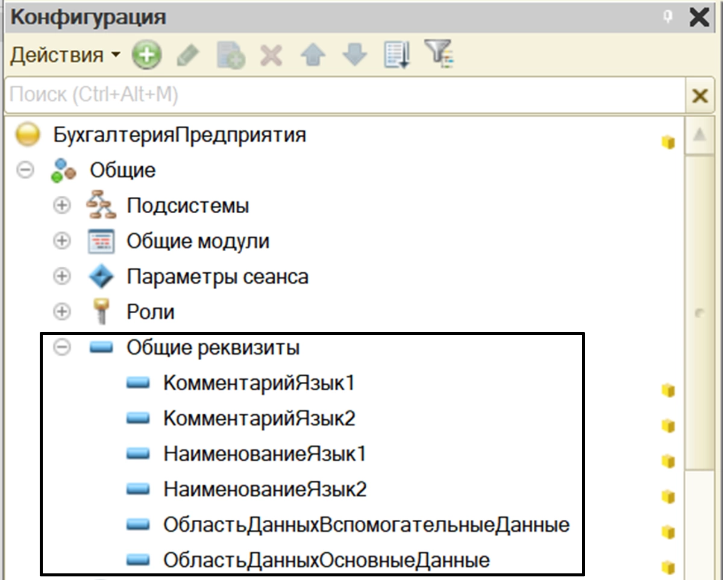Click the blue icon beside НаименованиеЯзык2

pyautogui.click(x=138, y=490)
